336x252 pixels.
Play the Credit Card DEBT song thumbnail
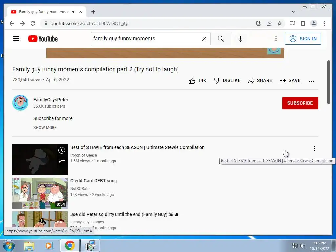pos(40,193)
